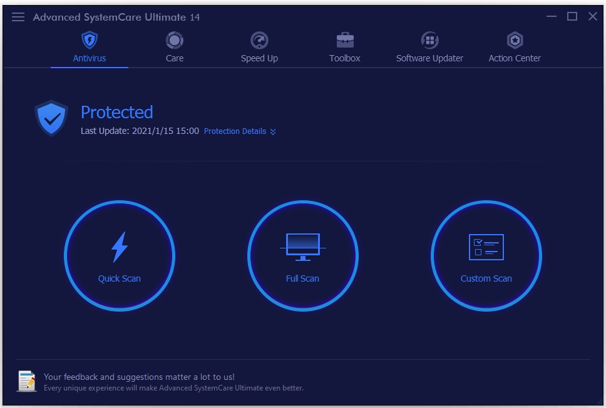
Task: Click the 'Every unique experience' feedback subtext
Action: click(x=173, y=388)
